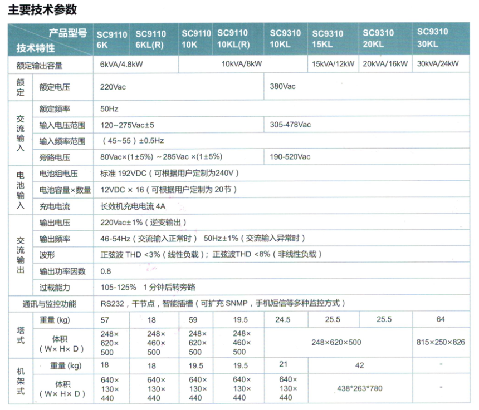
Task: Select the tower weight value 64
Action: point(441,319)
